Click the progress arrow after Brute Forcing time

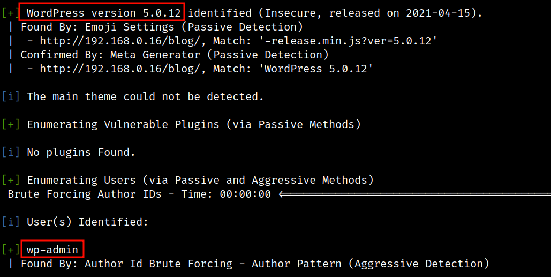point(414,194)
